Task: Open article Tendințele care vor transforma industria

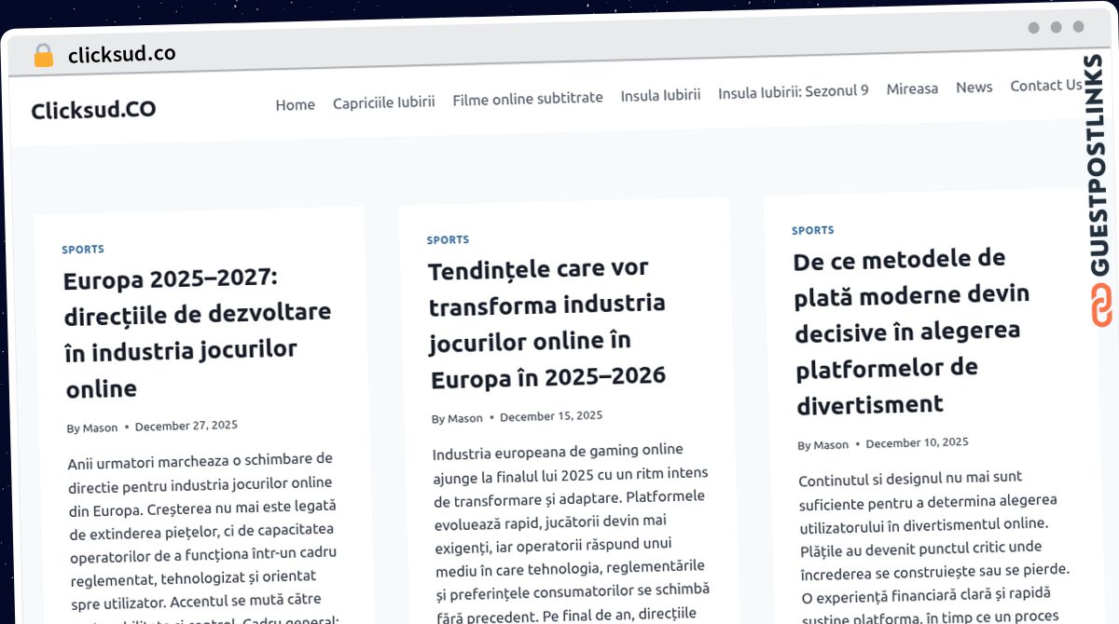Action: (547, 323)
